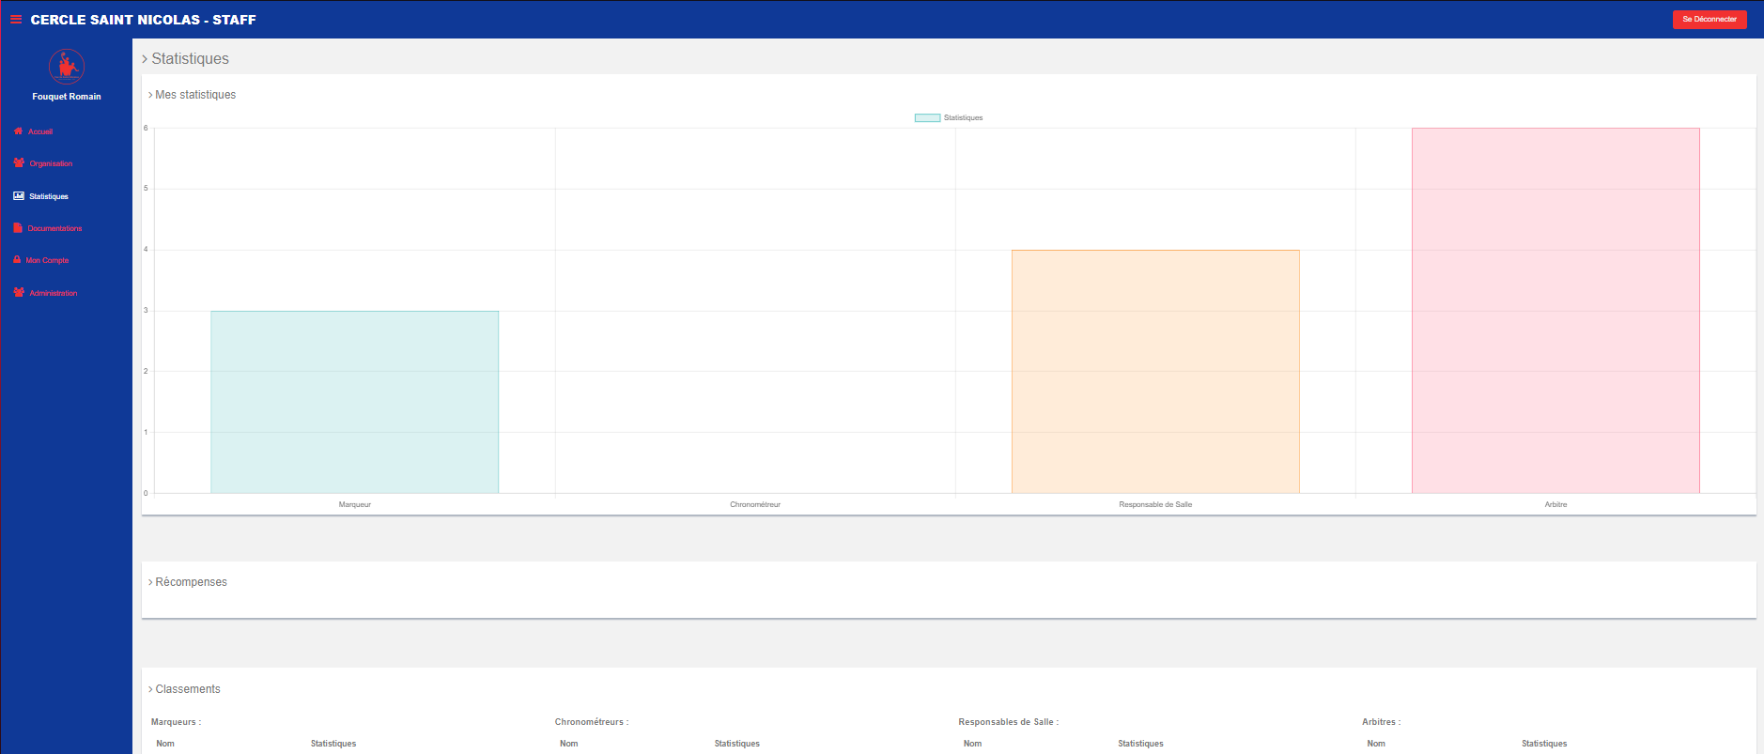Screen dimensions: 1764x754
Task: Open the Organisation menu item
Action: click(x=51, y=163)
